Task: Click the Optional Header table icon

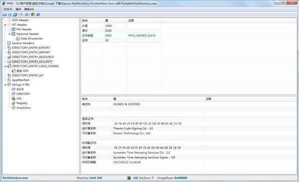Action: (13, 34)
